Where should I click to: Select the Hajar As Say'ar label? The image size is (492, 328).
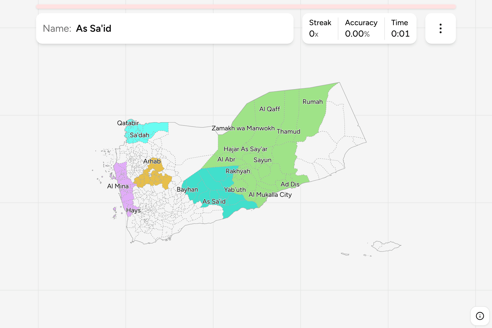coord(245,149)
